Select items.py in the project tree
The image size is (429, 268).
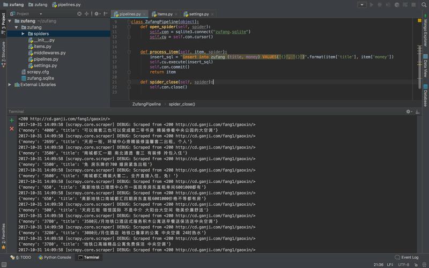(x=40, y=47)
